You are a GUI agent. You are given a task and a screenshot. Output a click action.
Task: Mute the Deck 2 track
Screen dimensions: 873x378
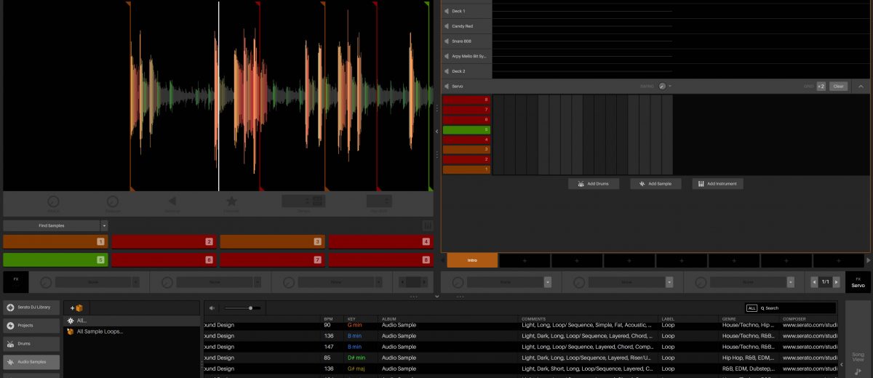[x=447, y=71]
